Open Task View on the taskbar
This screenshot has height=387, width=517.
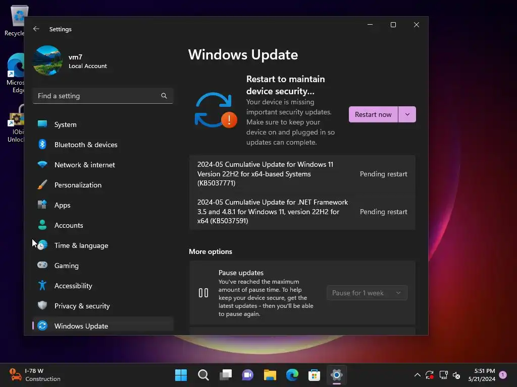(226, 375)
